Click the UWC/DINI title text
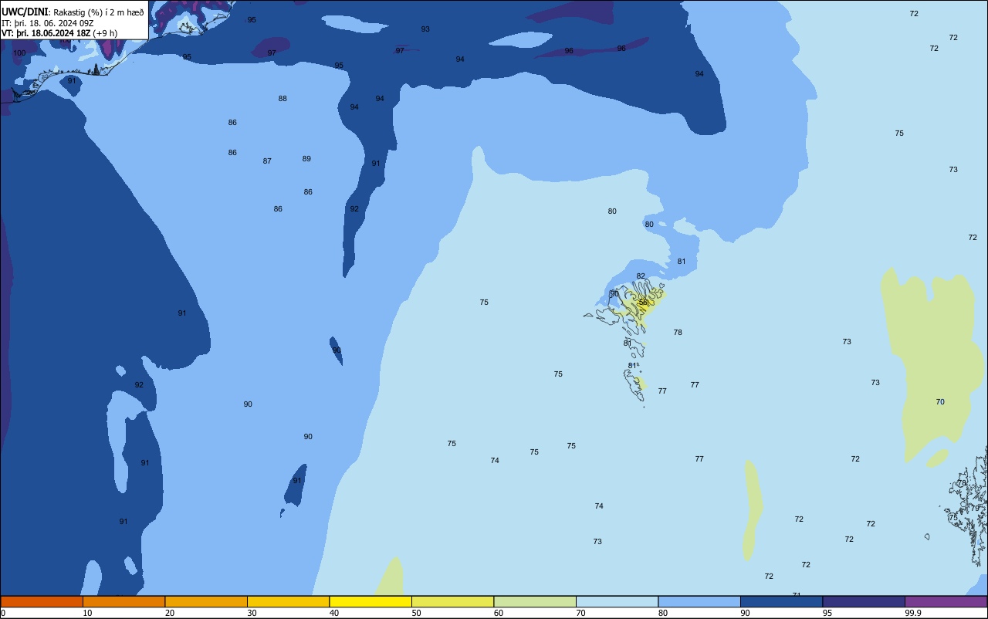Screen dimensions: 988x619 click(25, 12)
